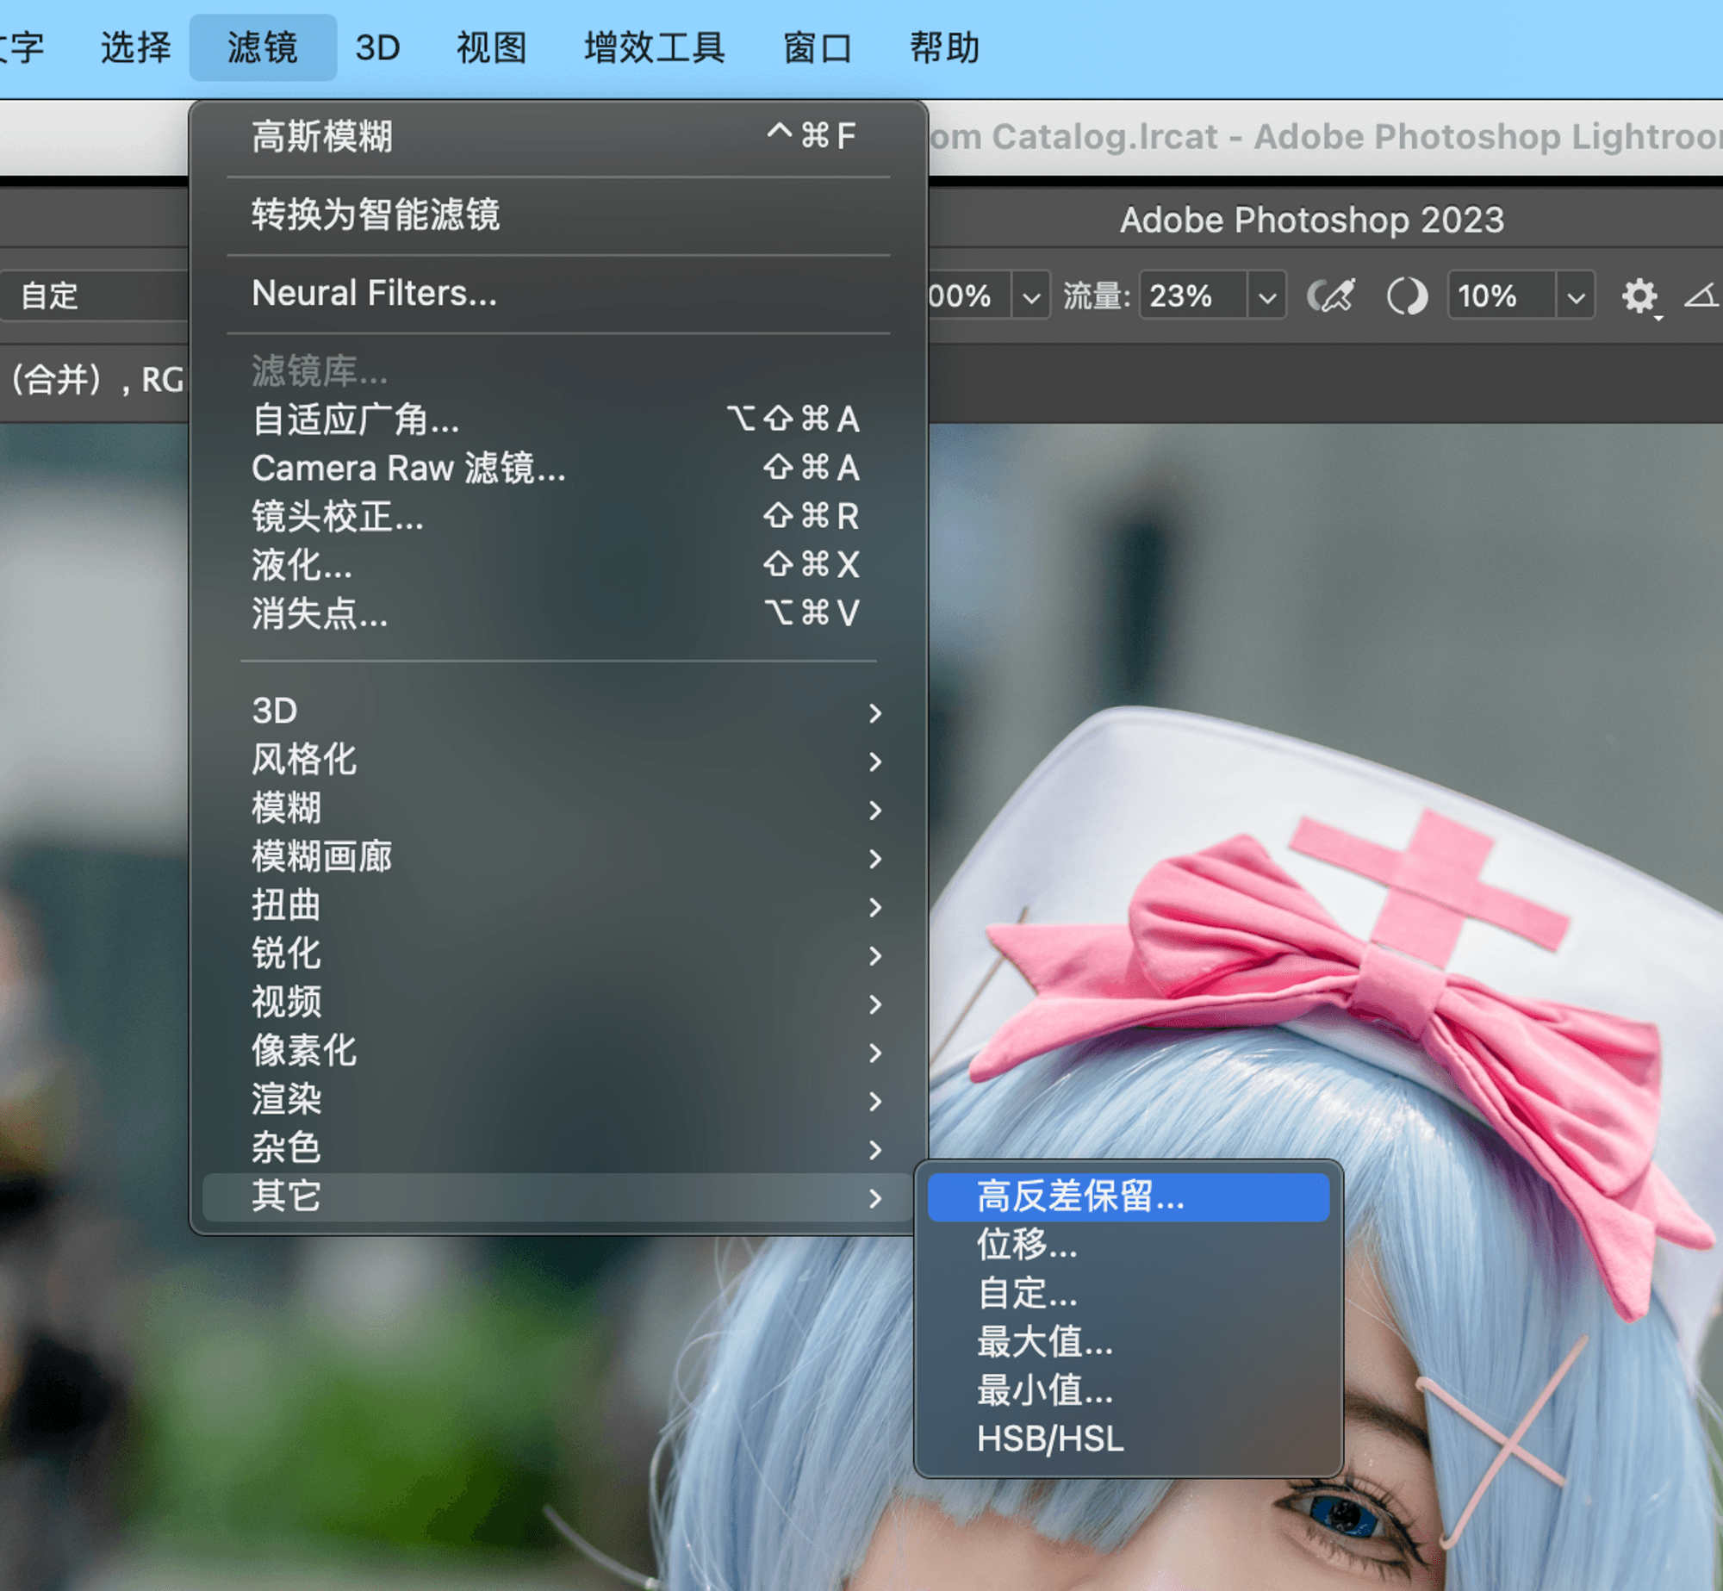Toggle the airbrush build-up icon
Image resolution: width=1723 pixels, height=1591 pixels.
[x=1331, y=295]
